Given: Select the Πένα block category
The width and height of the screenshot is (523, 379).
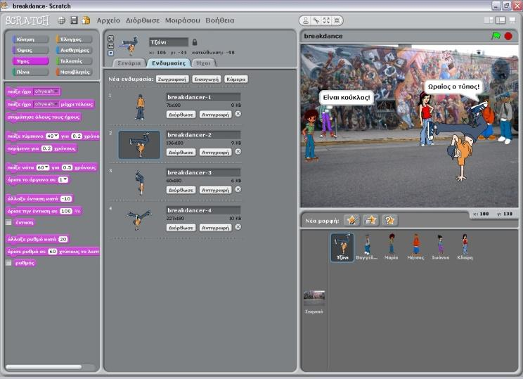Looking at the screenshot, I should click(x=30, y=72).
